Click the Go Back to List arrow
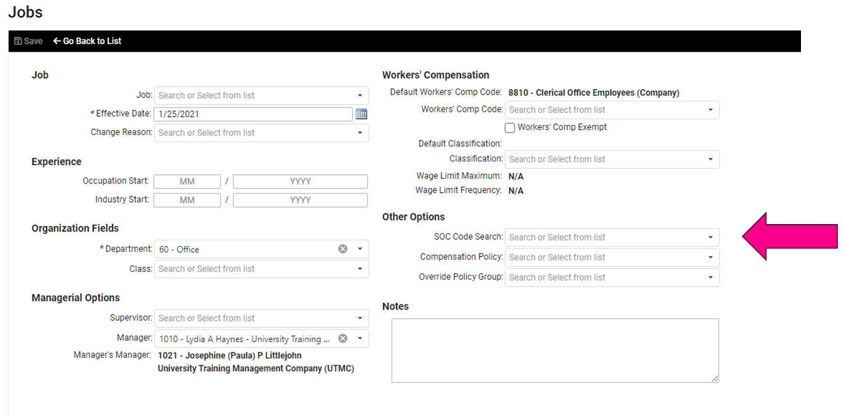 [x=57, y=41]
